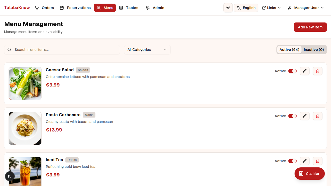Click the delete trash icon for Pasta Carbonara

(317, 116)
